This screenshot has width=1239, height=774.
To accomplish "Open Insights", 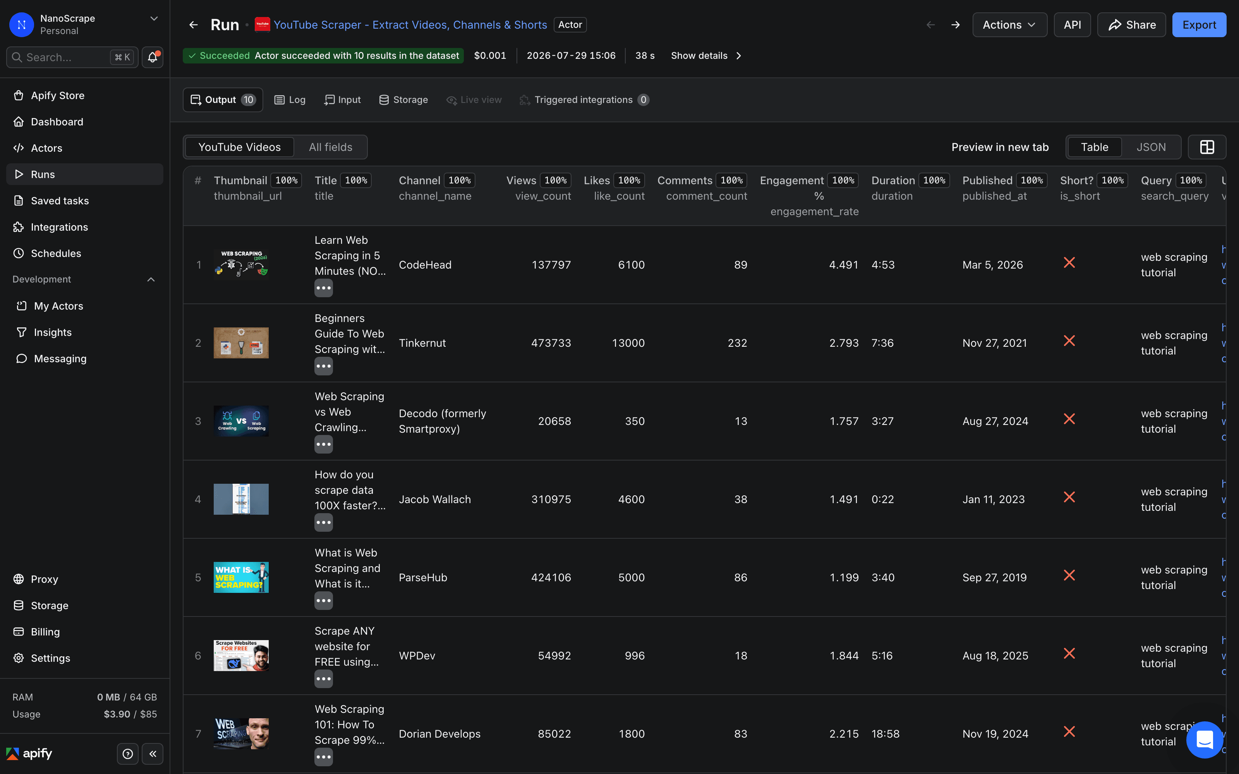I will [84, 332].
